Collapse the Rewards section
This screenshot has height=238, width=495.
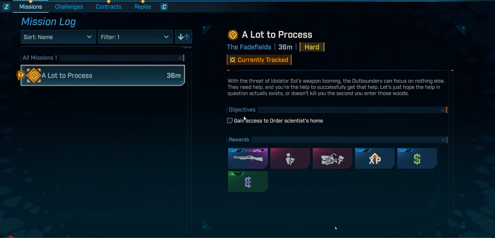pos(444,139)
